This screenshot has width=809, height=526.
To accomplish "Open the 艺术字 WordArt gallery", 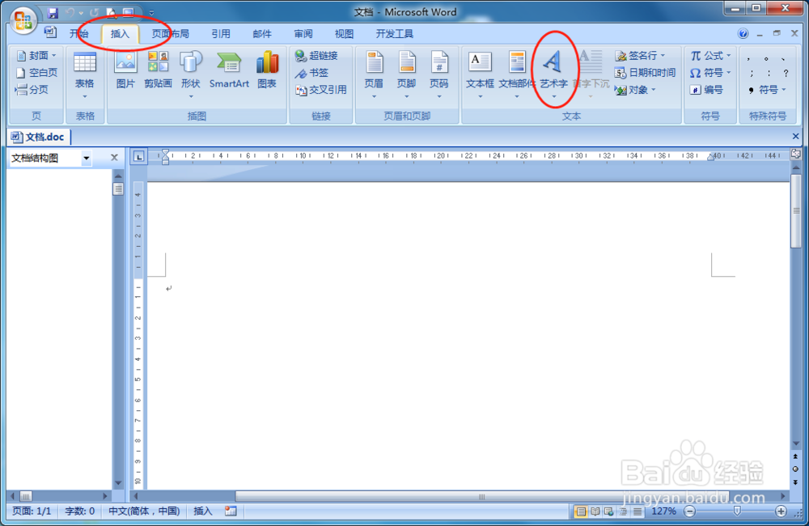I will click(x=553, y=75).
